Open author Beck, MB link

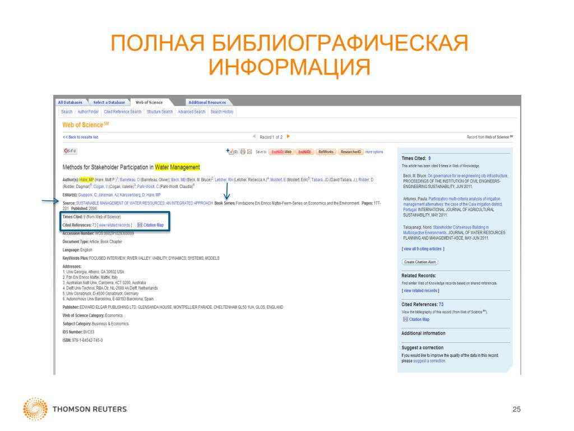click(179, 180)
